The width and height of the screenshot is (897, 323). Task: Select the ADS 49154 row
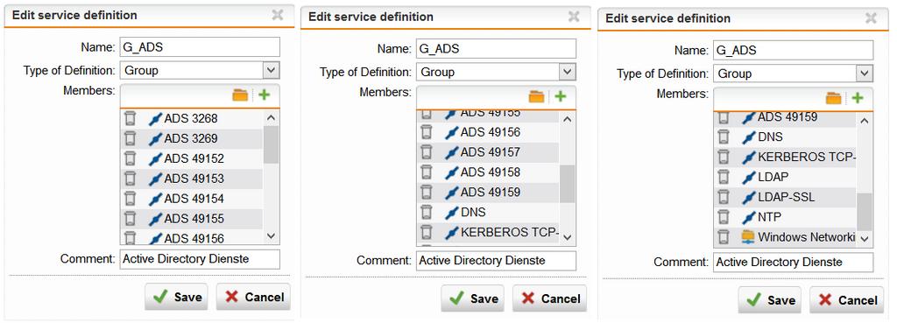(192, 199)
